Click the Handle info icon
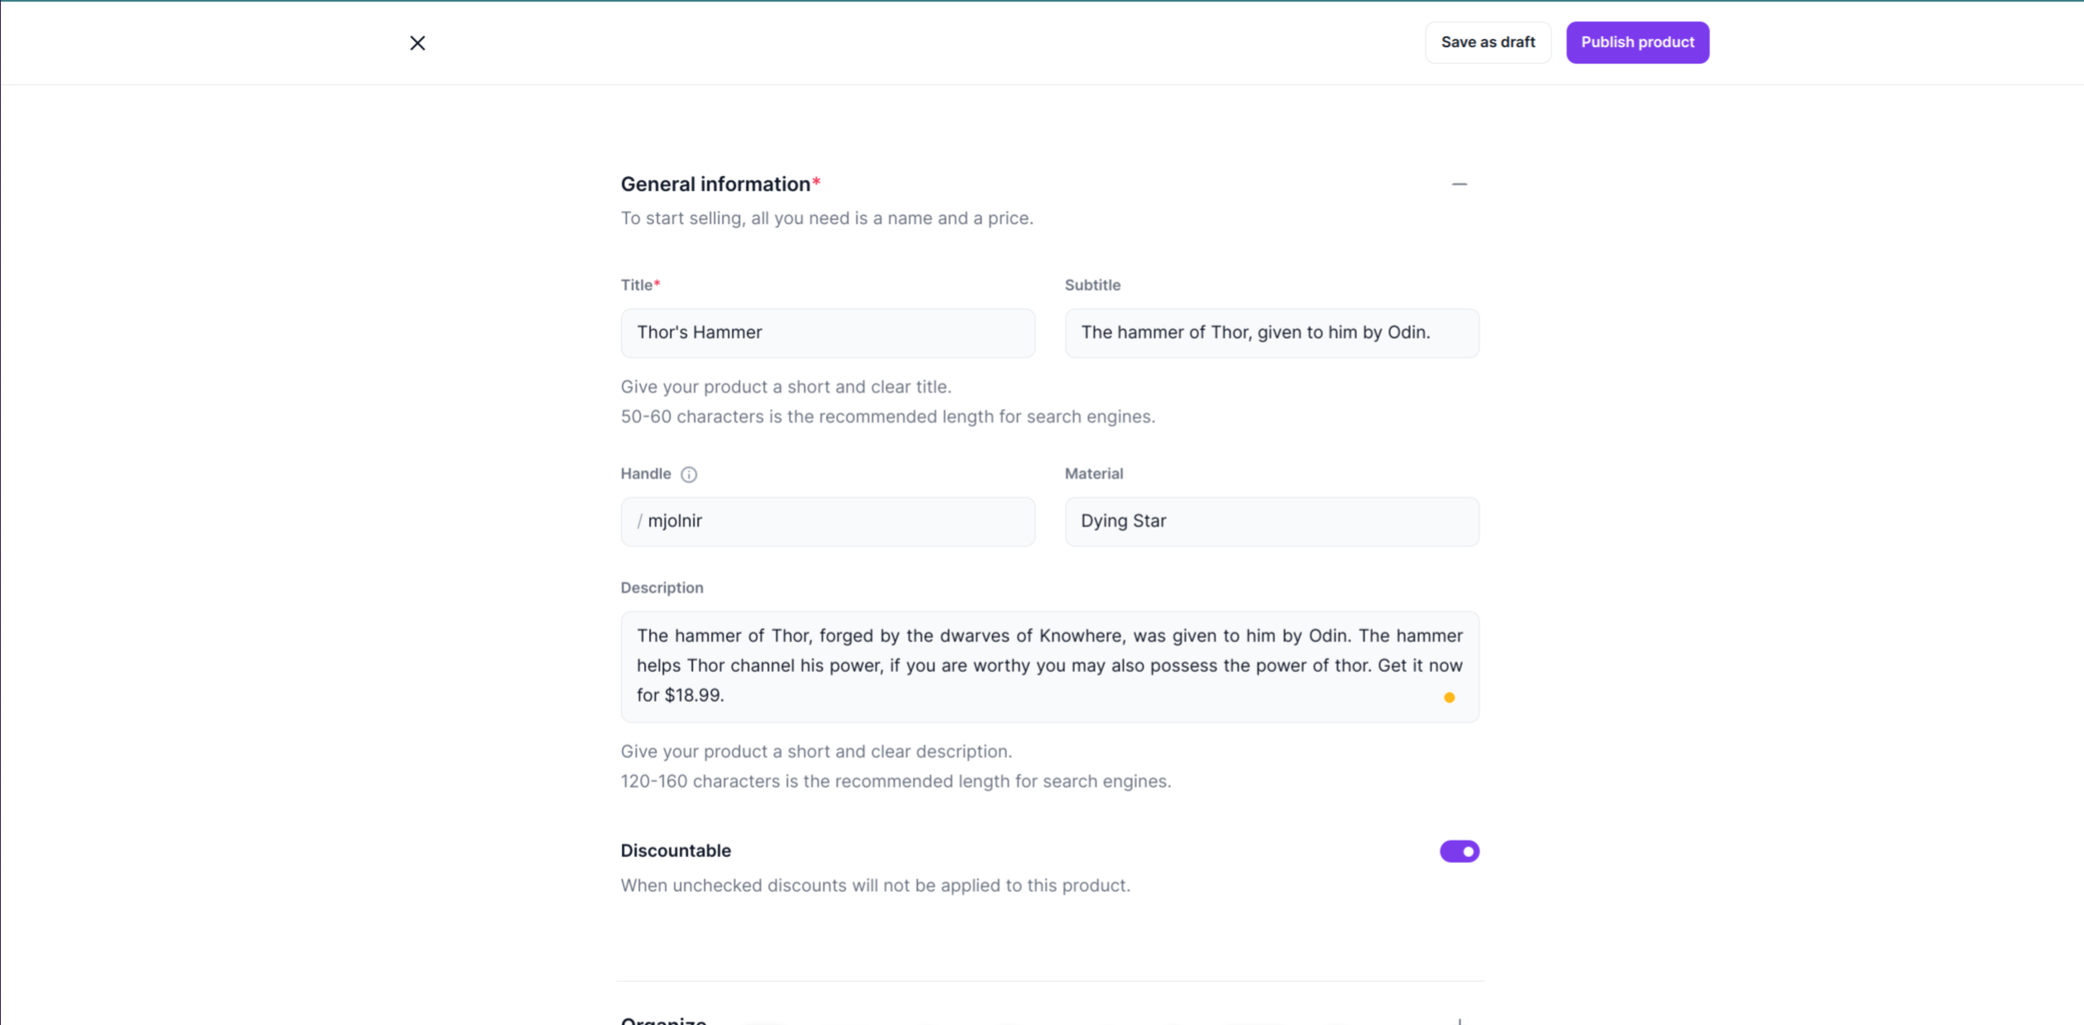 click(689, 474)
